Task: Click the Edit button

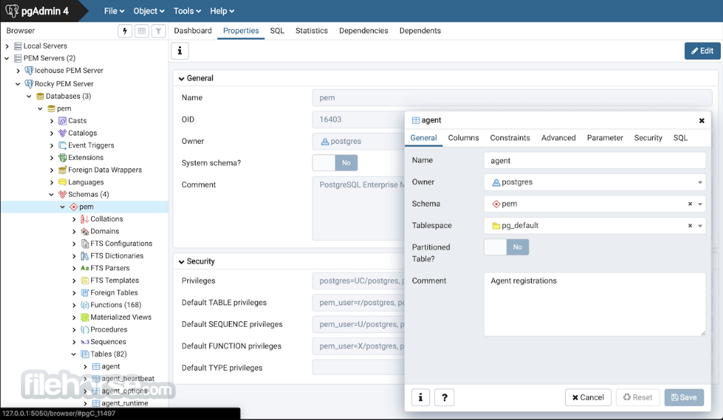Action: tap(702, 51)
